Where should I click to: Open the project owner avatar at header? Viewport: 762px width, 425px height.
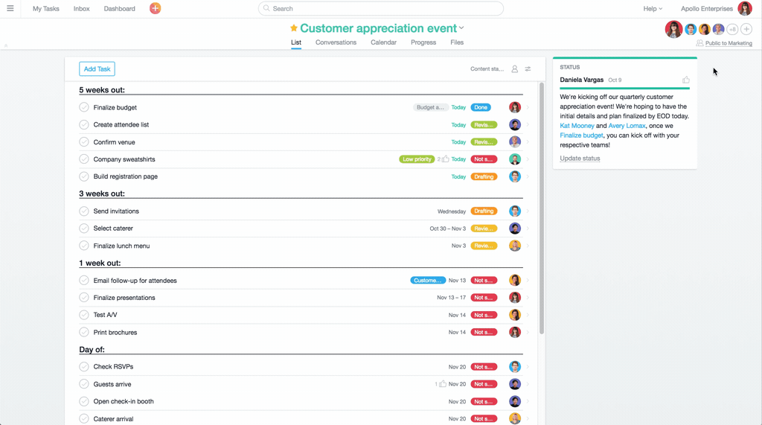pos(673,29)
